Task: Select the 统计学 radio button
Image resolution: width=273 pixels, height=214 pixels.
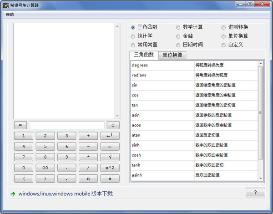Action: coord(133,36)
